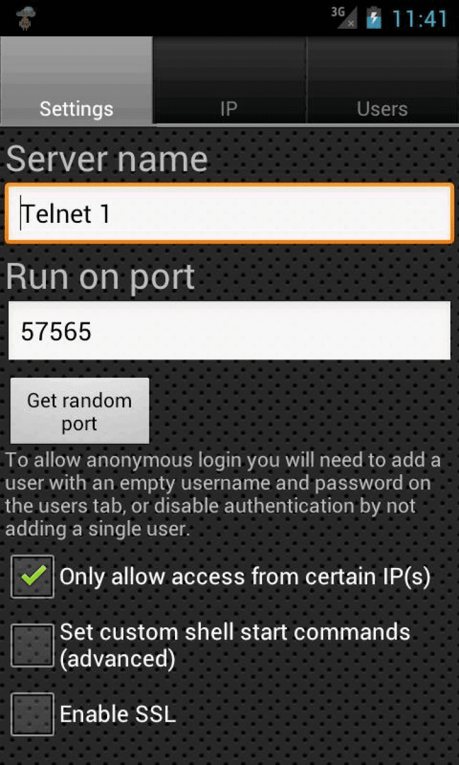Screen dimensions: 459x765
Task: Tap the Enable SSL label text
Action: (118, 714)
